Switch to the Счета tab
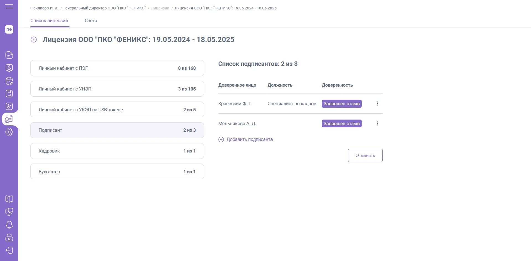The image size is (531, 261). point(91,21)
